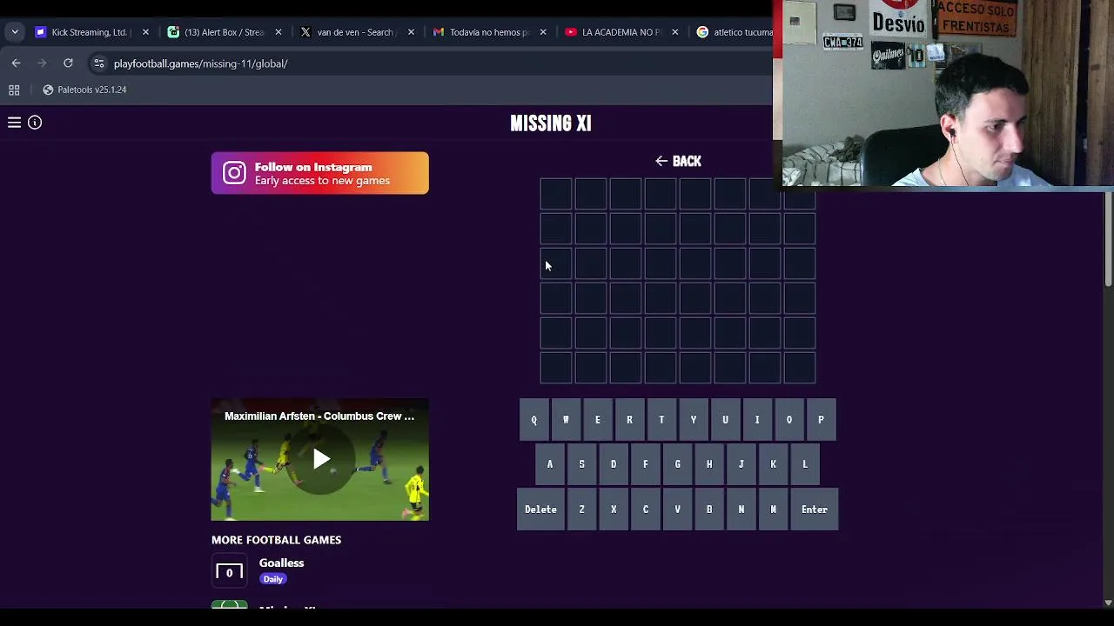Play the Maximilian Arfsten video

pos(320,459)
